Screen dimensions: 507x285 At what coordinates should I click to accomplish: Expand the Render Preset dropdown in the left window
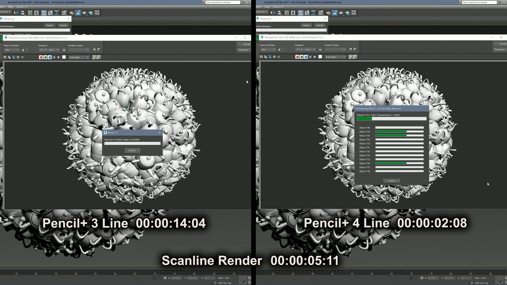[79, 50]
